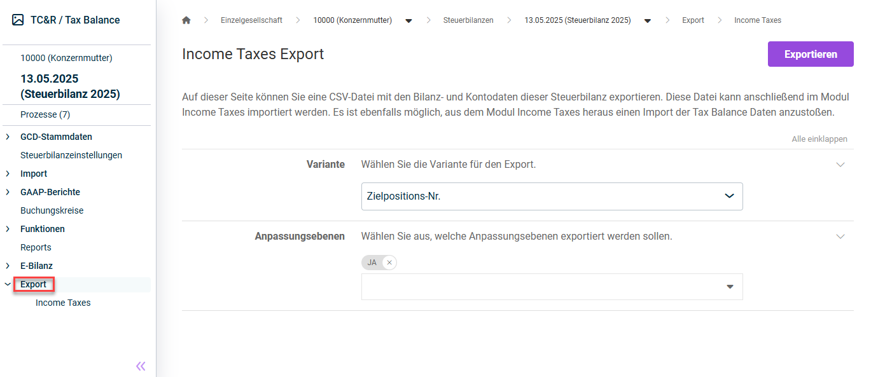871x377 pixels.
Task: Click the Exportieren button
Action: click(x=811, y=54)
